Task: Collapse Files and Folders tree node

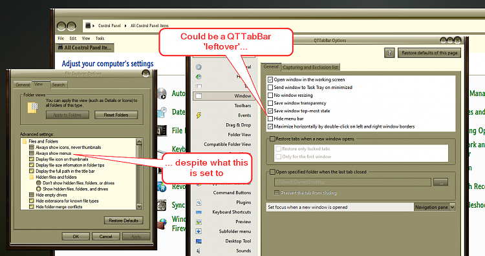Action: 25,141
